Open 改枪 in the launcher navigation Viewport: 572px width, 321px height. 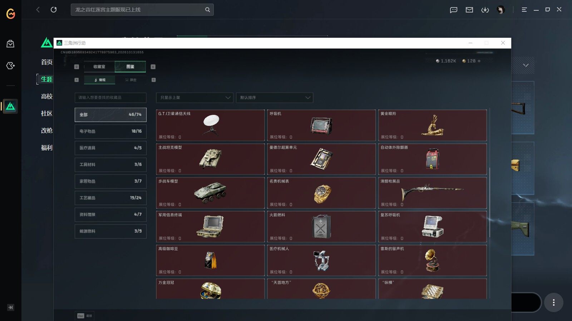pos(47,131)
